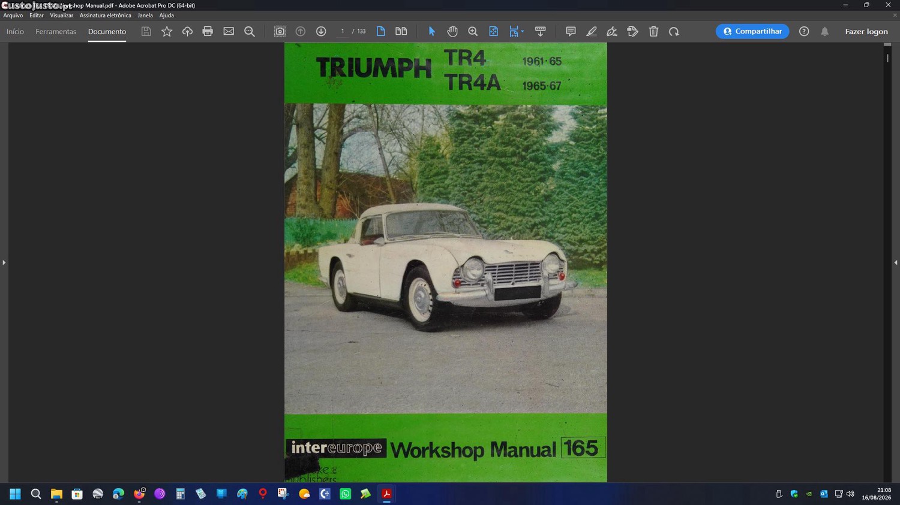
Task: Open the page fit options dropdown
Action: coord(523,32)
